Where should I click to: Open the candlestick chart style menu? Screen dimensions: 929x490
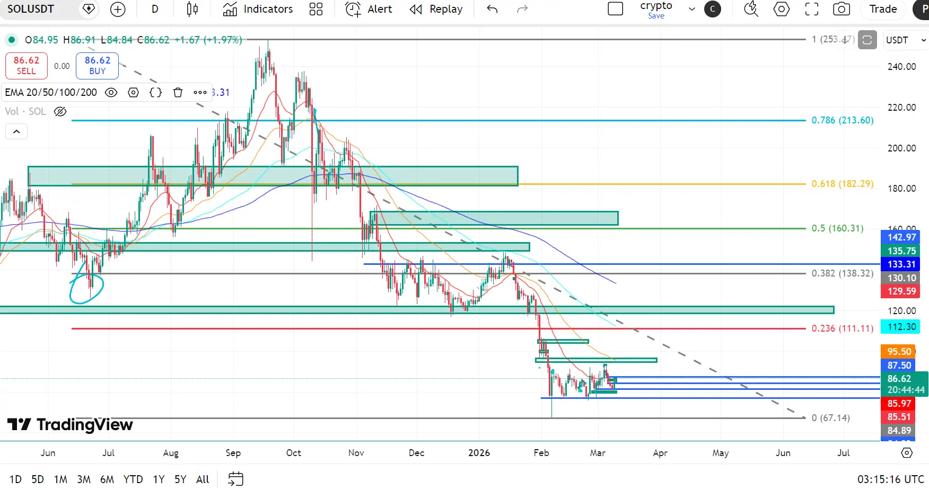[x=192, y=9]
